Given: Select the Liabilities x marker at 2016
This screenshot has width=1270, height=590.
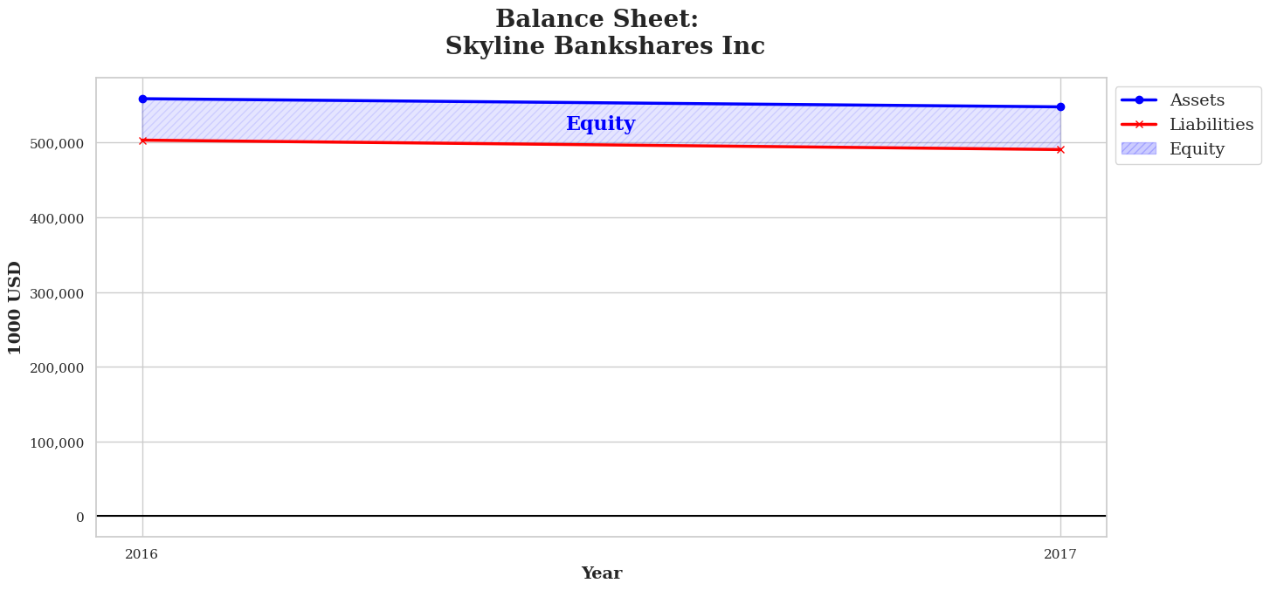Looking at the screenshot, I should [x=142, y=141].
